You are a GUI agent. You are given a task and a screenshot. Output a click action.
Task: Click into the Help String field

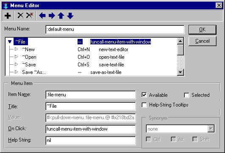(x=91, y=140)
